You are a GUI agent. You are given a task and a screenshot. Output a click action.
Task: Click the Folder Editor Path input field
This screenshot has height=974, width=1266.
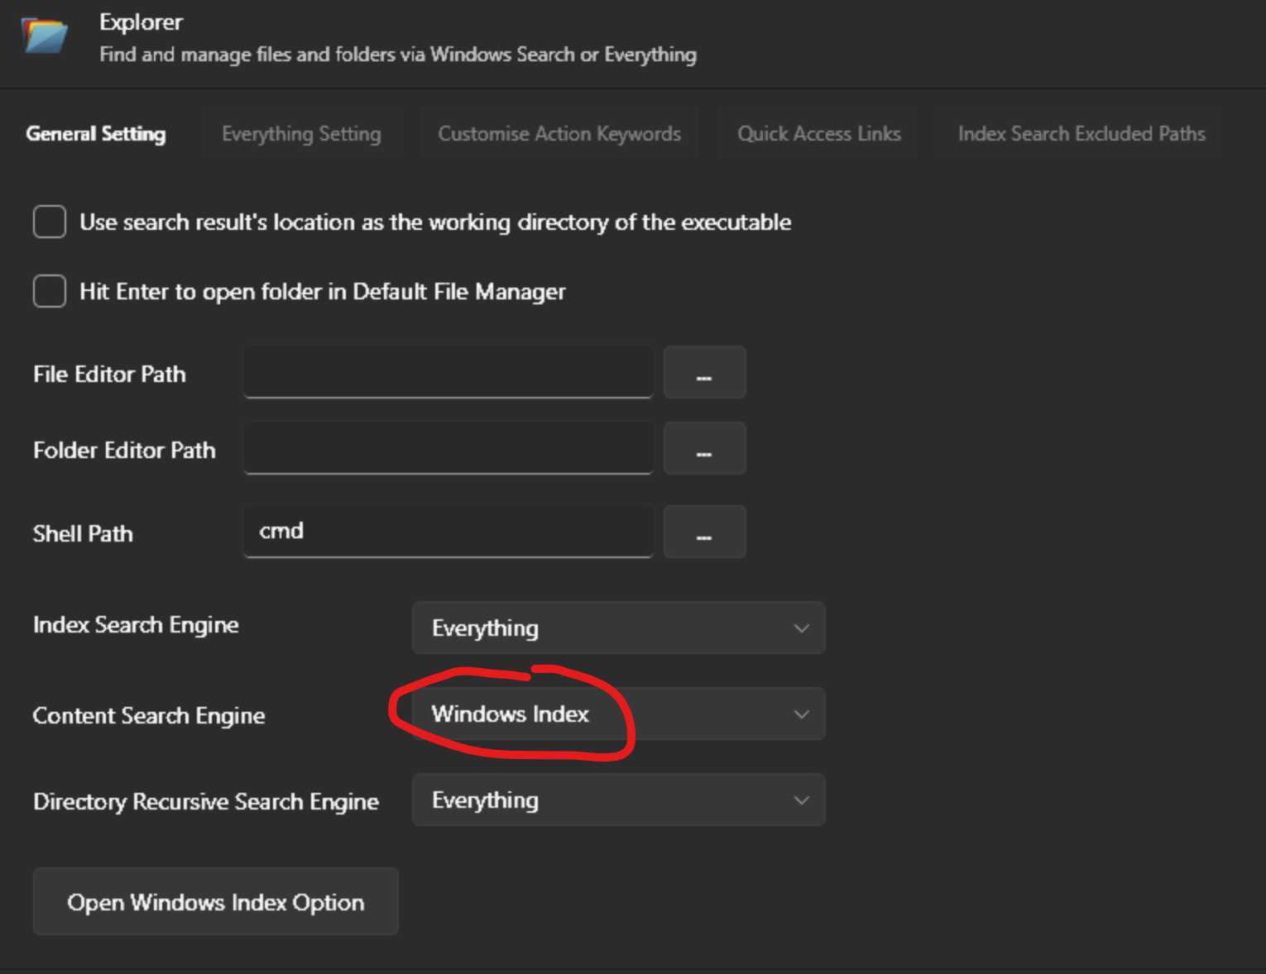(x=448, y=448)
